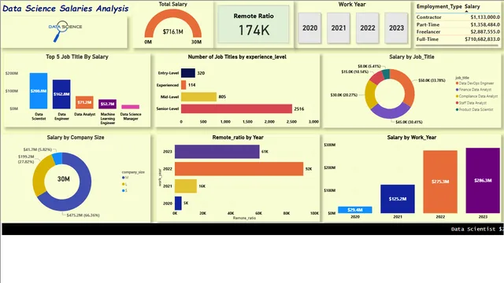
Task: Click the Data Analyst $71.2M bar
Action: 84,102
